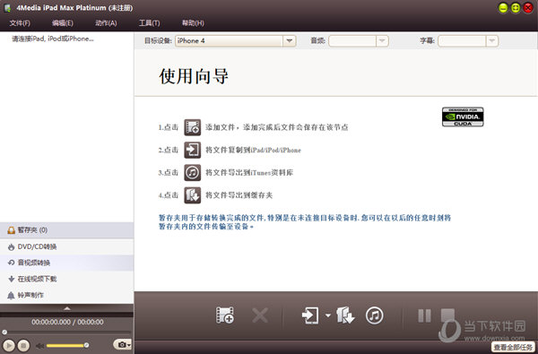Select 铃声制作 in the sidebar
The height and width of the screenshot is (354, 538).
click(x=67, y=295)
